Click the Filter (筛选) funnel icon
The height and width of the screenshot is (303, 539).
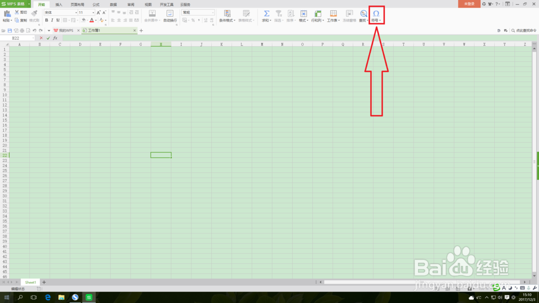tap(279, 13)
